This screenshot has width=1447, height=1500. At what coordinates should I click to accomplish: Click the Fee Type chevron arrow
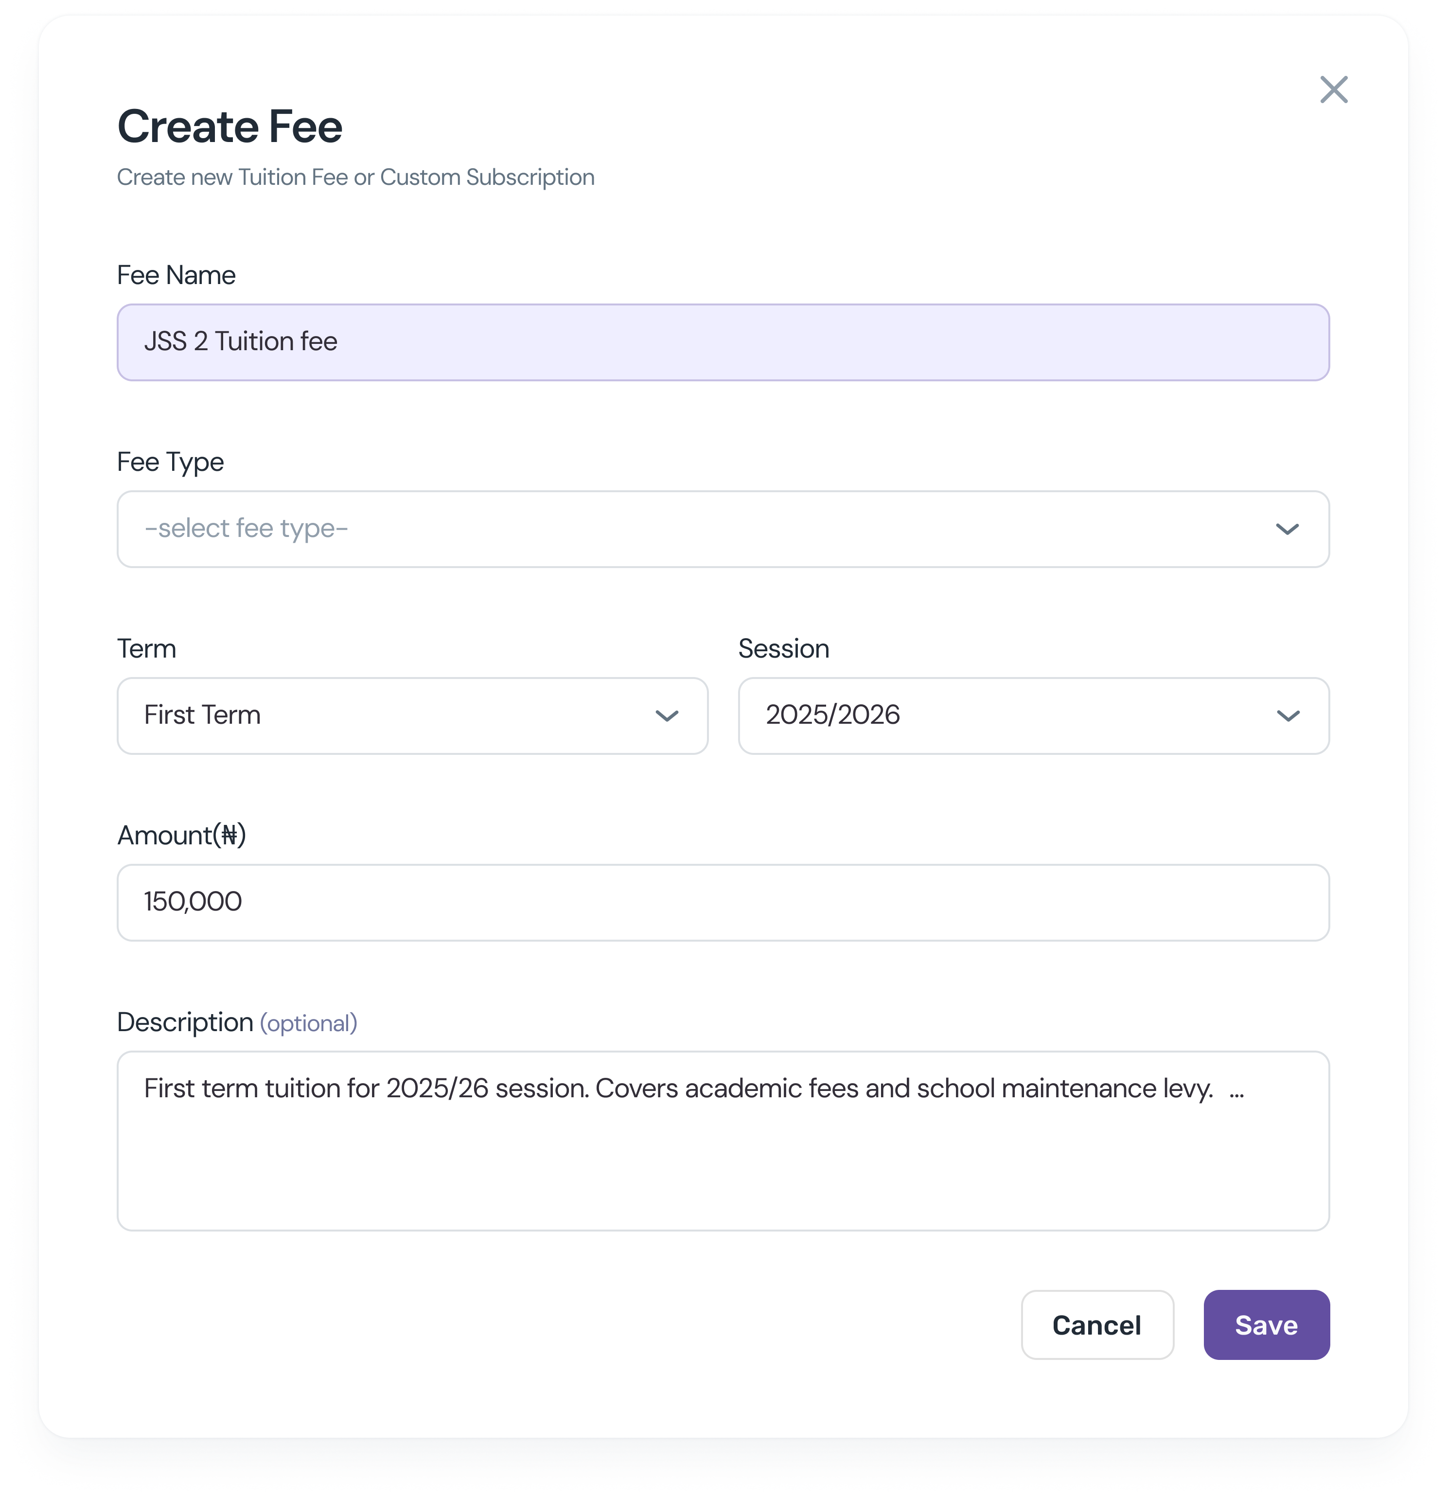(1287, 530)
